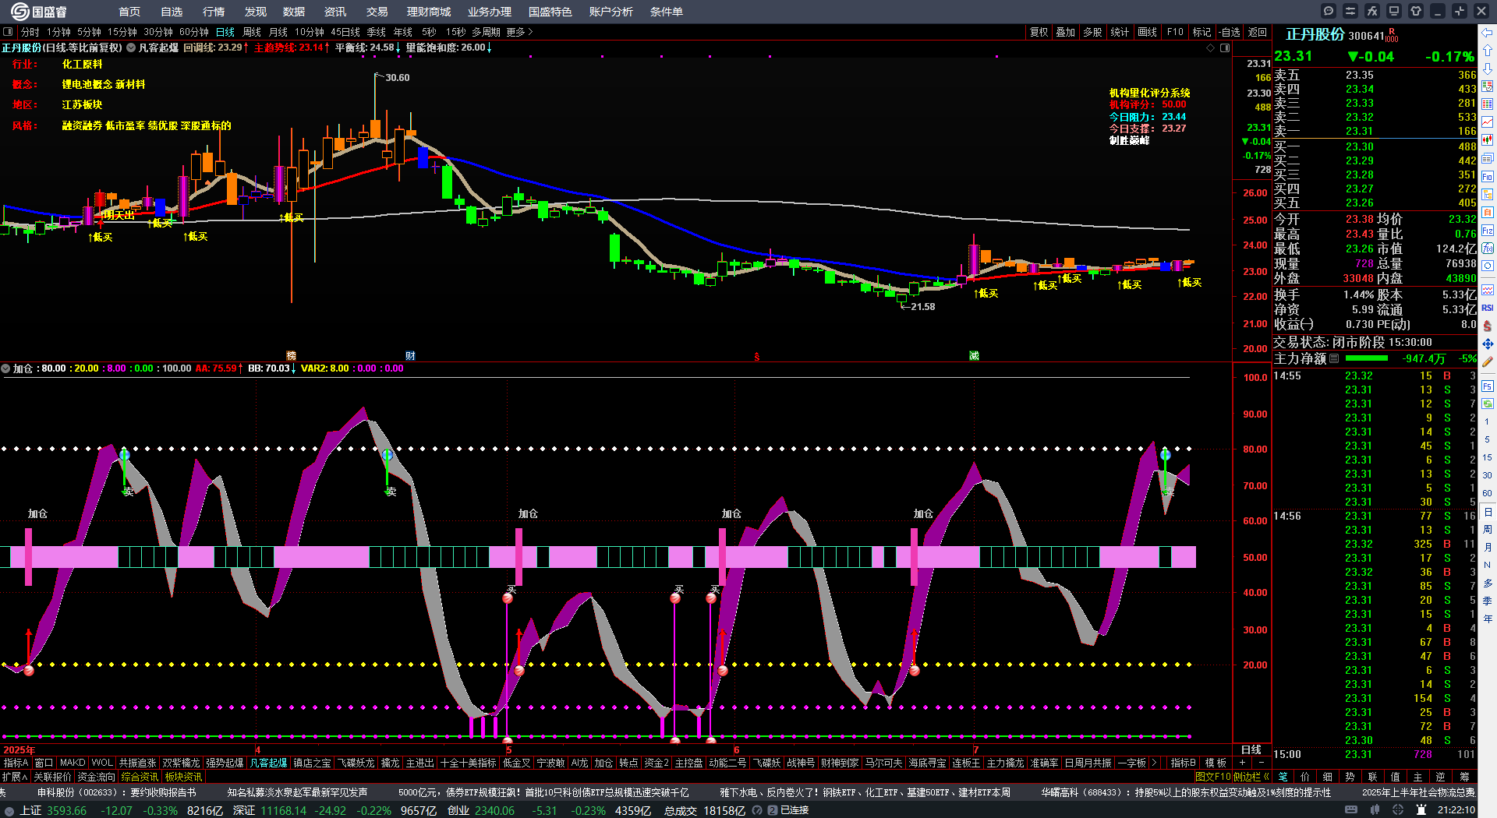Click the FS icon in right sidebar
The image size is (1497, 818).
(1488, 386)
